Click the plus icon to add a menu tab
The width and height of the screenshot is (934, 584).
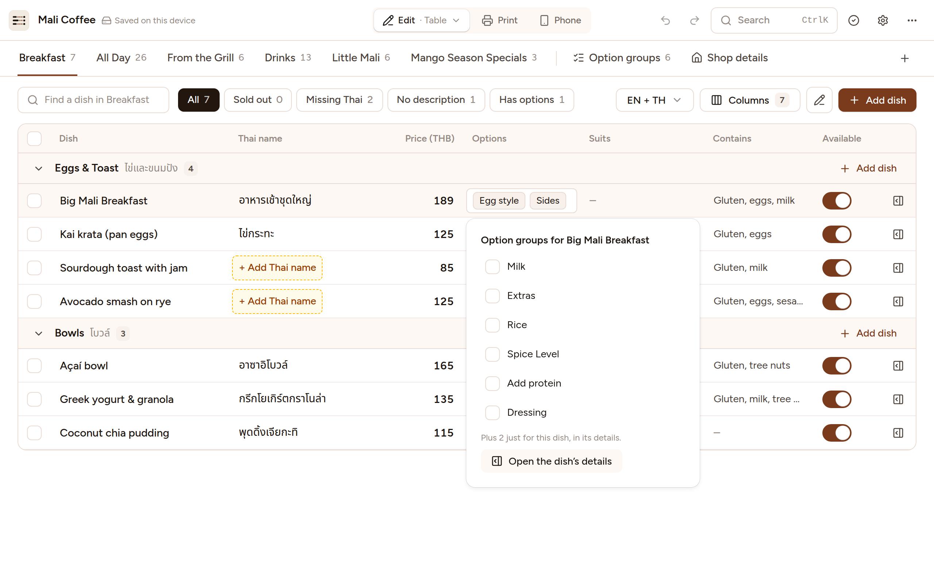(905, 58)
